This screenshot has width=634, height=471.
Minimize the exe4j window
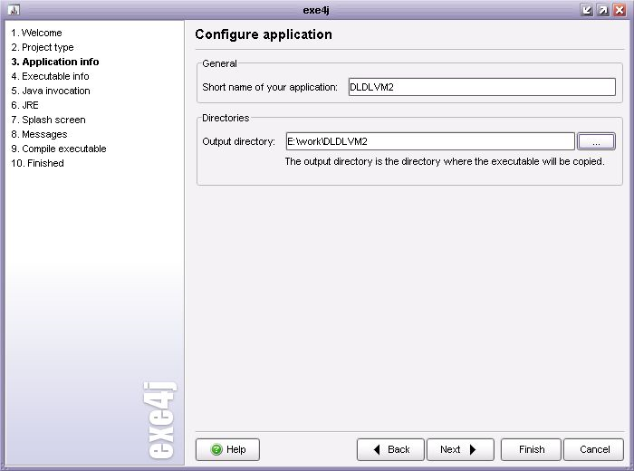pyautogui.click(x=586, y=10)
